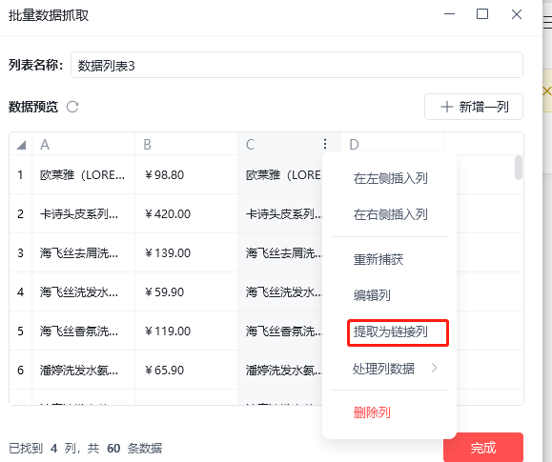The height and width of the screenshot is (462, 552).
Task: Choose 在左侧插入列 menu option
Action: (x=390, y=178)
